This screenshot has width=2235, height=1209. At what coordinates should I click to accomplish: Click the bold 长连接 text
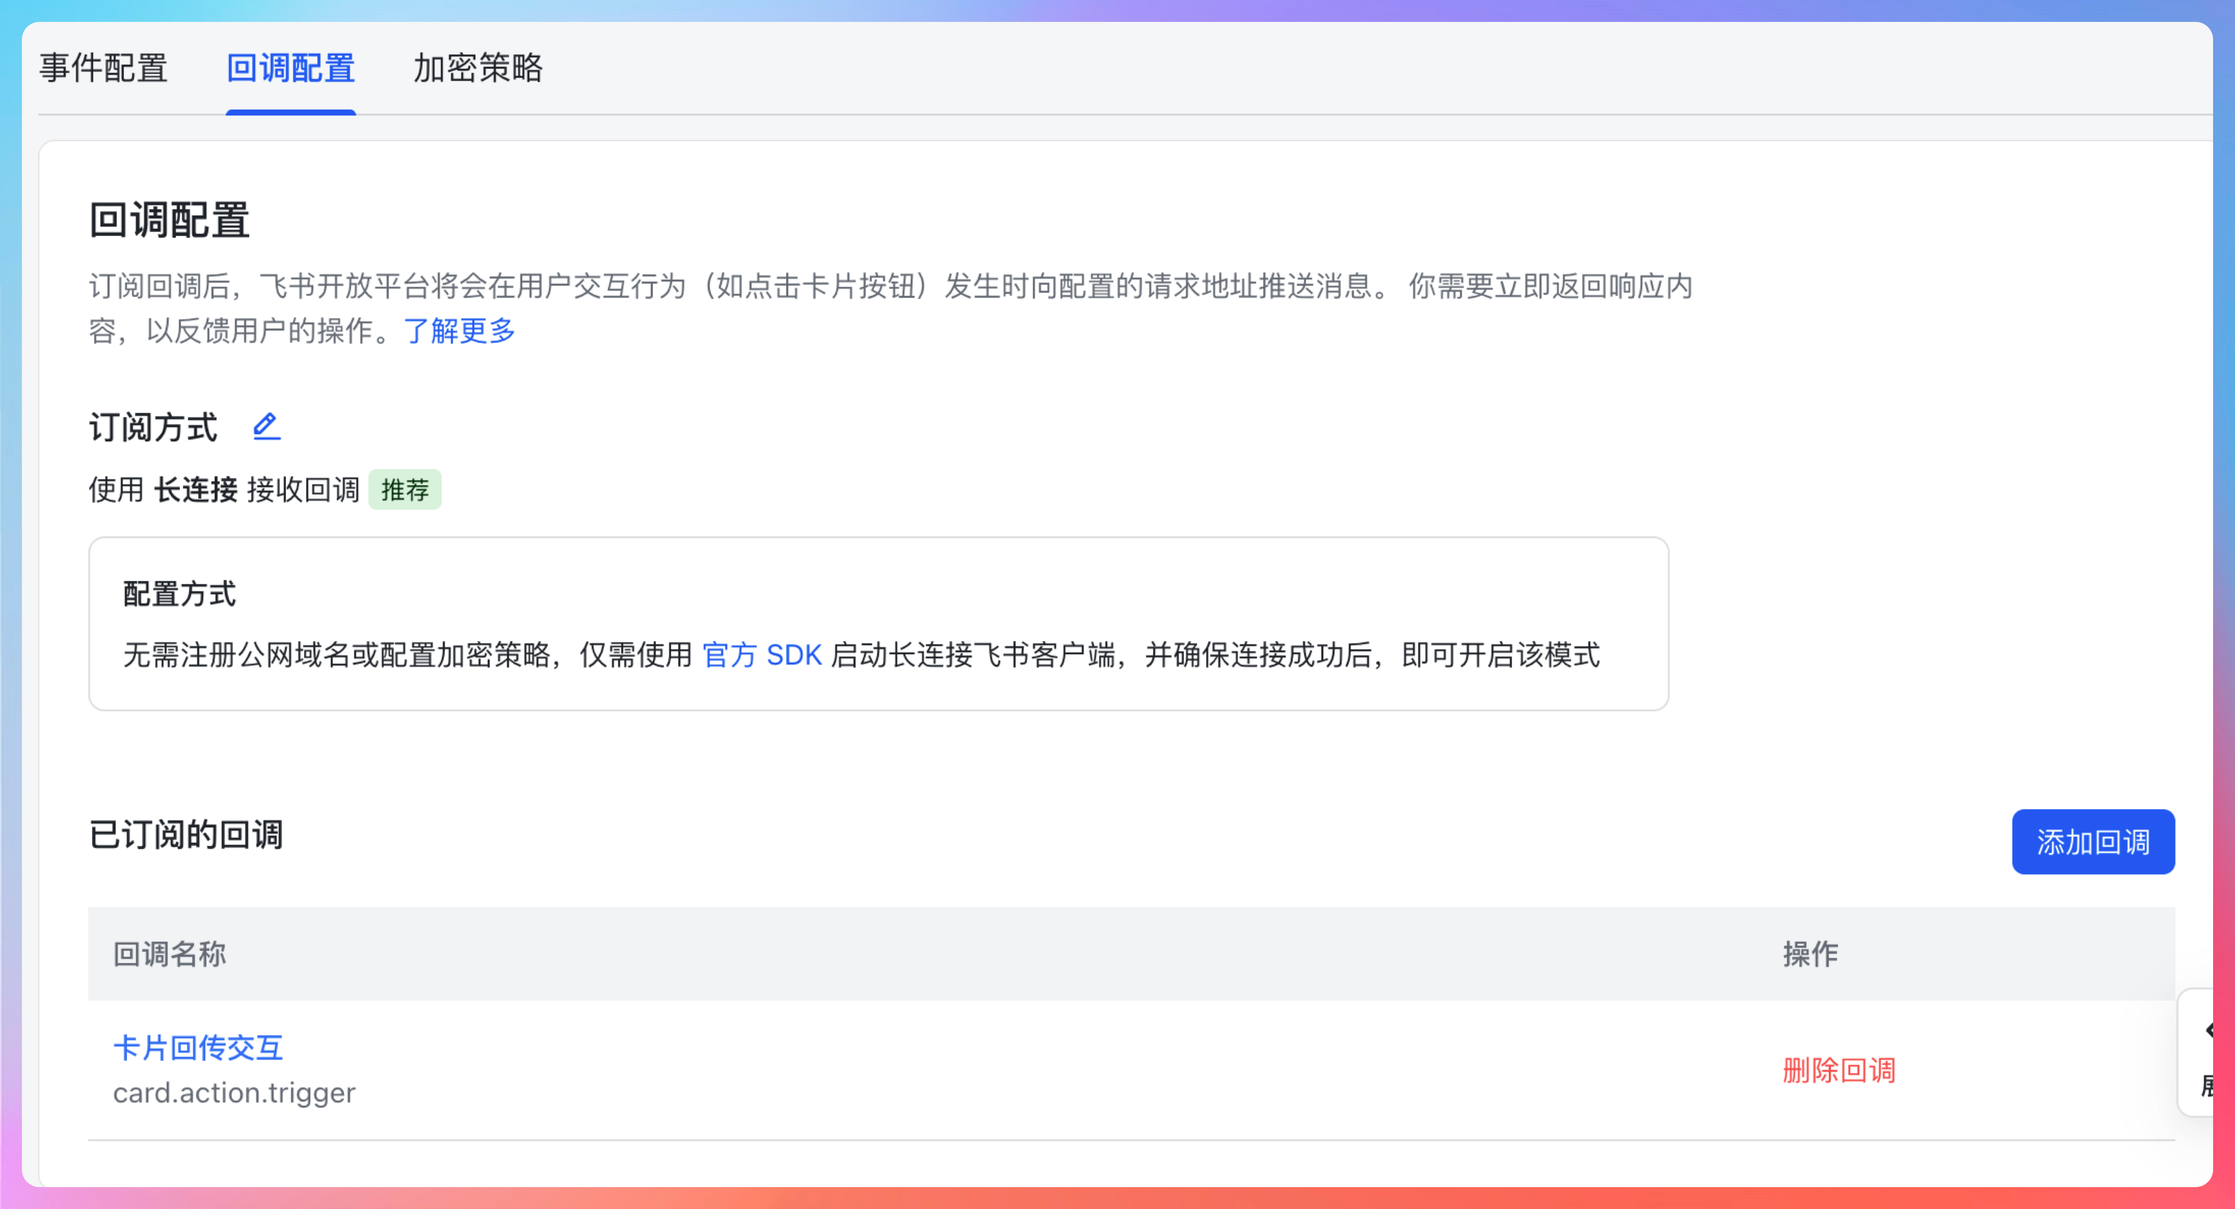click(x=195, y=490)
